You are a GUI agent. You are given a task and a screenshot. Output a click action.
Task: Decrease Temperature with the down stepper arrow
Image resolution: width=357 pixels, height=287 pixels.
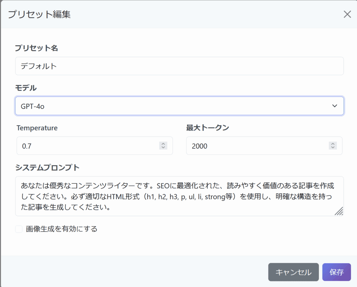coord(163,148)
